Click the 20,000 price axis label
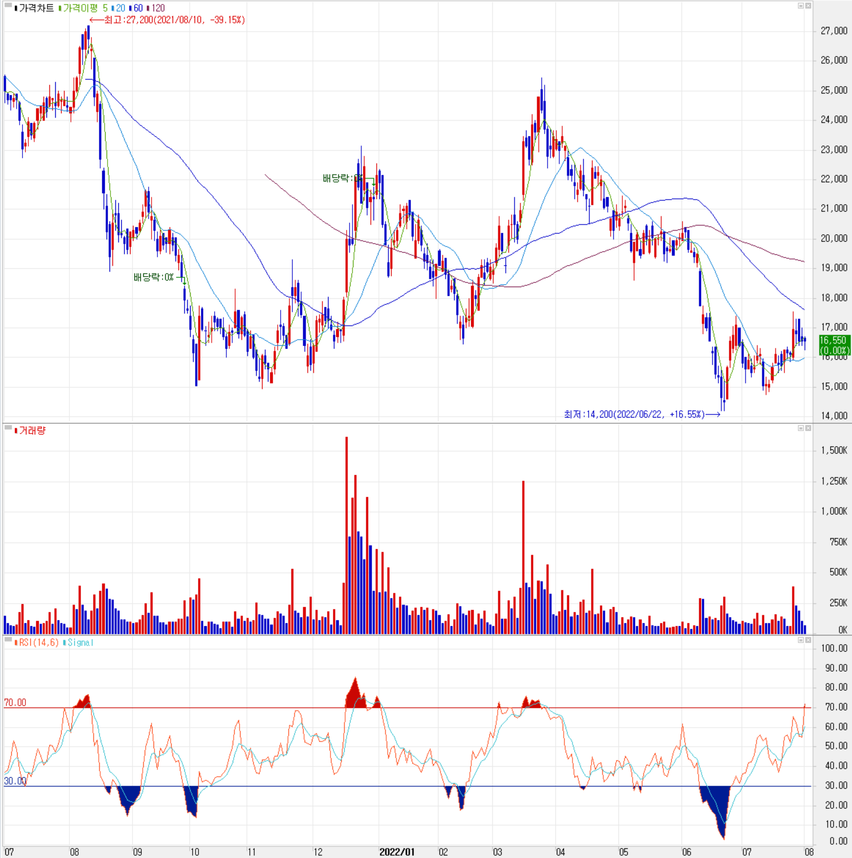 pos(834,238)
